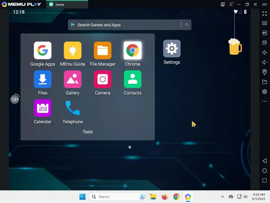The width and height of the screenshot is (270, 203).
Task: Decrease the emulator volume
Action: [x=264, y=62]
